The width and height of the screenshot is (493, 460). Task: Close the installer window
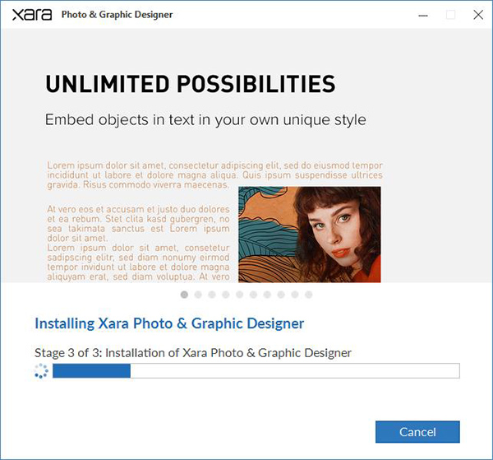click(x=478, y=15)
